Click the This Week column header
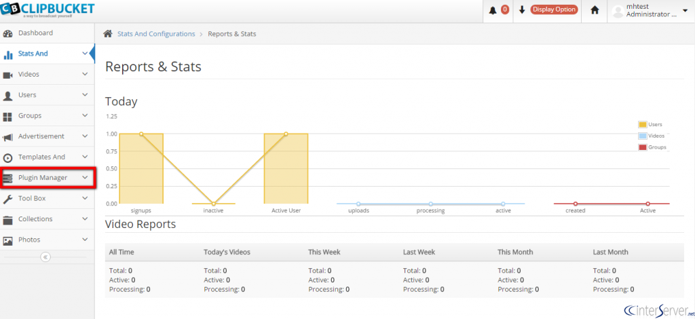 point(324,252)
